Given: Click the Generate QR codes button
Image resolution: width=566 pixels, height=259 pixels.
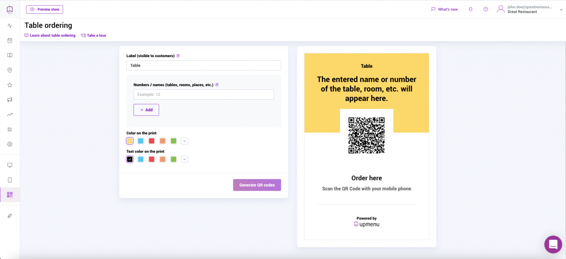Looking at the screenshot, I should pos(257,185).
